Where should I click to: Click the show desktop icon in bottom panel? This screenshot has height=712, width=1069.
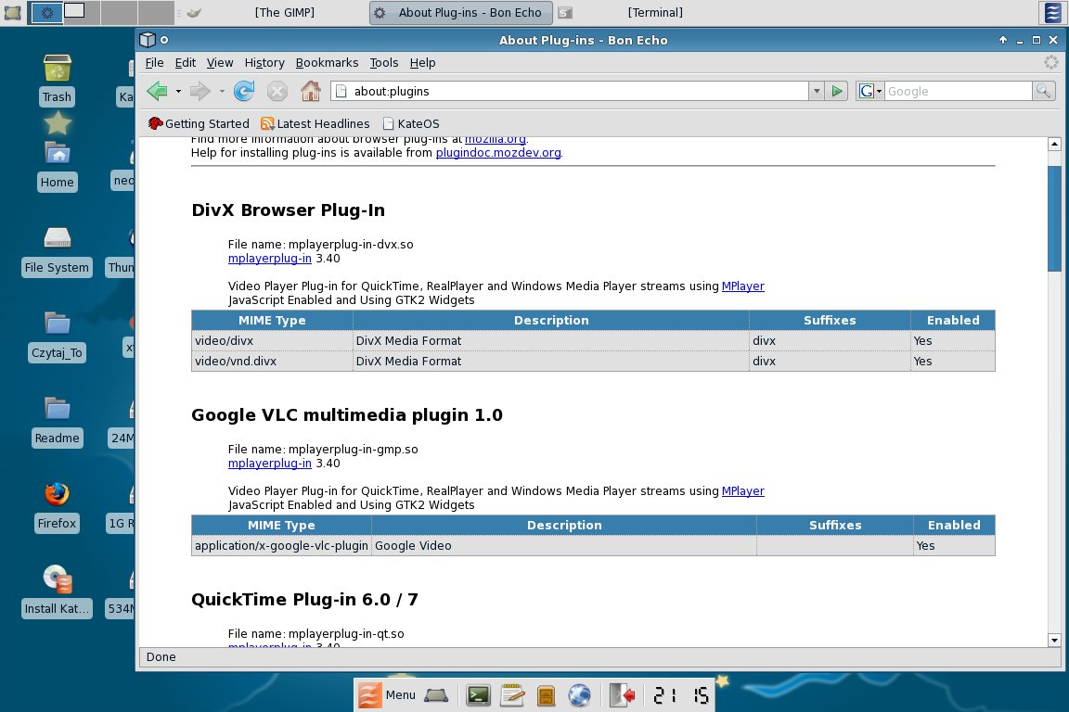[x=435, y=695]
